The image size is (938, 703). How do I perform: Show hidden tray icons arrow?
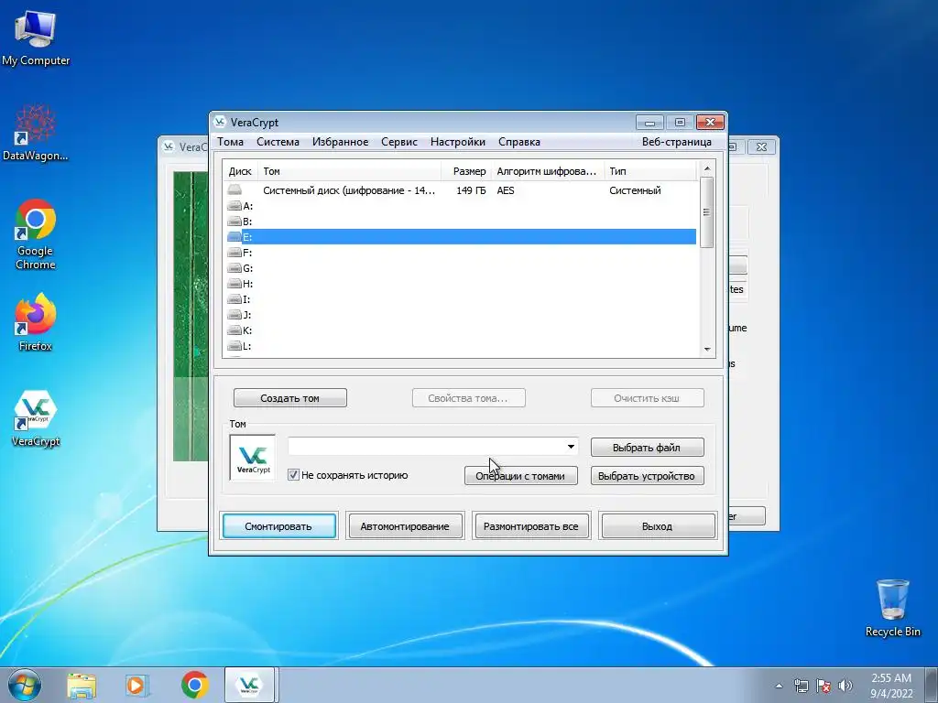tap(779, 686)
